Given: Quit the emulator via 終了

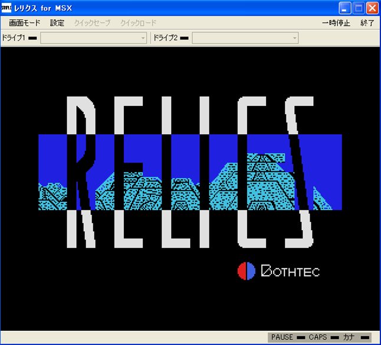Looking at the screenshot, I should [367, 23].
